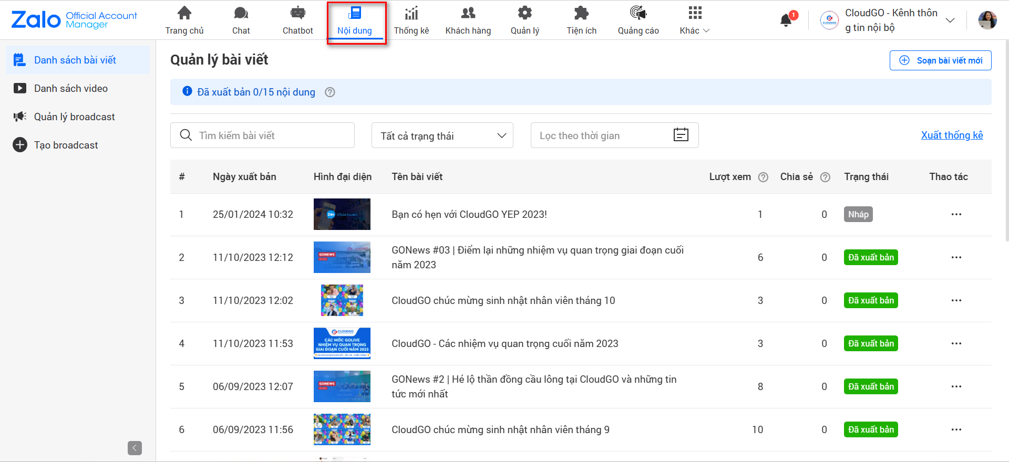Click thumbnail of sinh nhật tháng 9 article
This screenshot has height=462, width=1009.
click(342, 429)
